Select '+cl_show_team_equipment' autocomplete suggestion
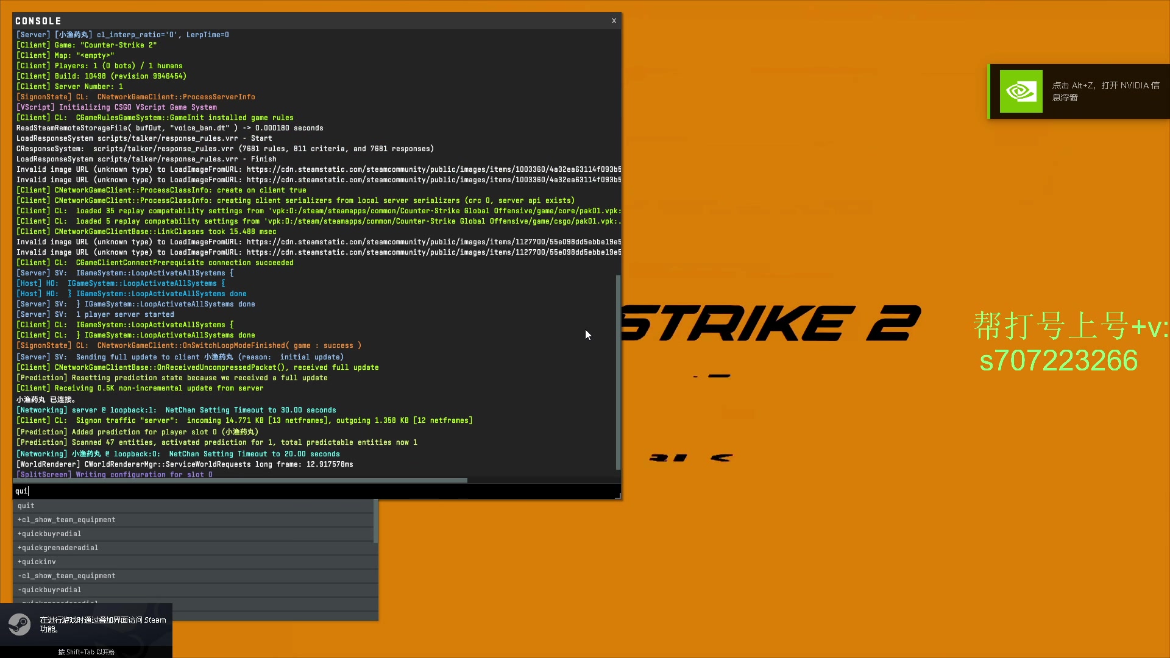This screenshot has width=1170, height=658. pyautogui.click(x=193, y=520)
